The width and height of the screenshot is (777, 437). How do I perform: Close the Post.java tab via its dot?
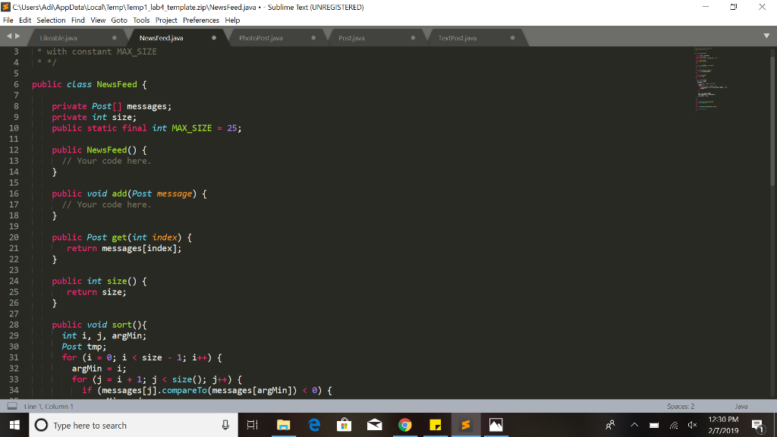414,38
